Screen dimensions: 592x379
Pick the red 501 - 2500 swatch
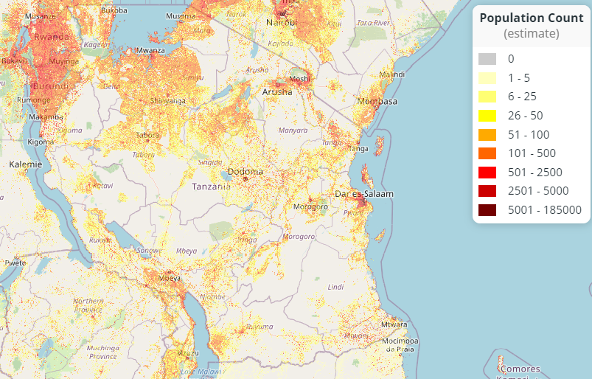[x=487, y=172]
